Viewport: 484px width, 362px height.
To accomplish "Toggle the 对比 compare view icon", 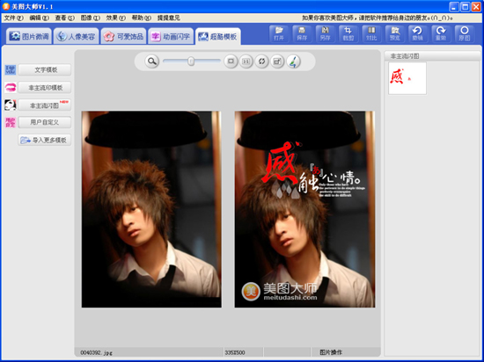I will pos(371,33).
